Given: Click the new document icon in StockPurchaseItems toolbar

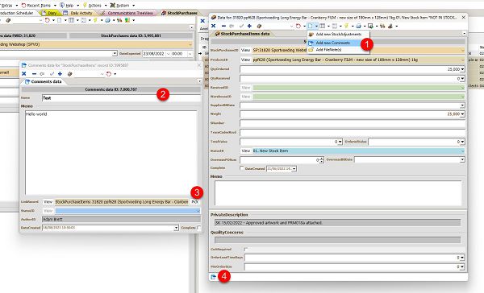Looking at the screenshot, I should click(311, 26).
